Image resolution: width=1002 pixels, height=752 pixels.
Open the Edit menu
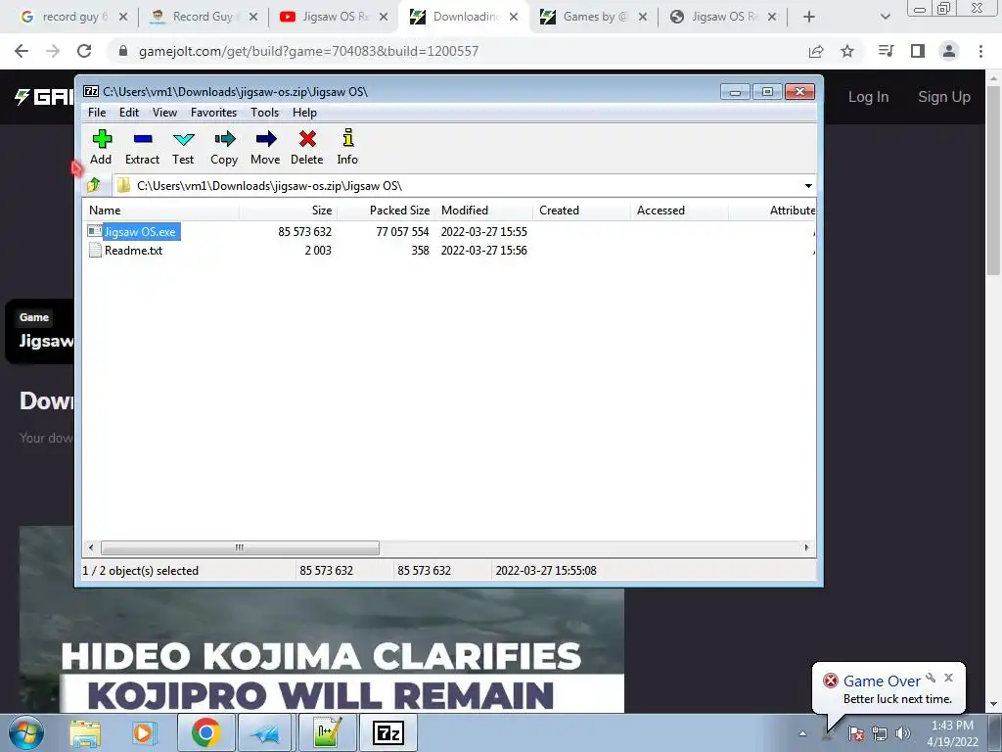pyautogui.click(x=129, y=113)
